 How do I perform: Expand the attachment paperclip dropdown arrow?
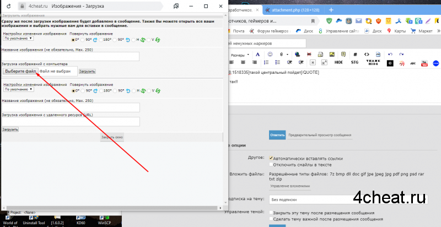coord(287,55)
